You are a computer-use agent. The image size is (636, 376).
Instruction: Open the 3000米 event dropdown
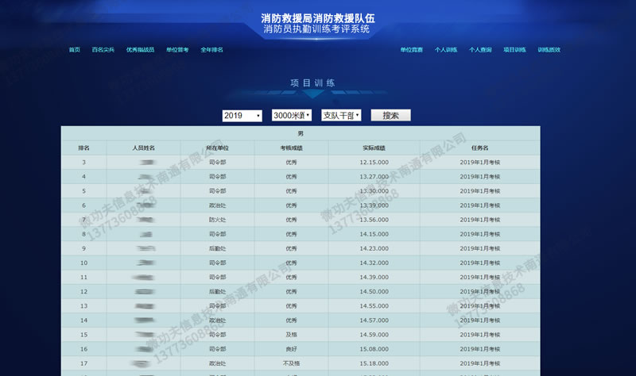click(292, 116)
